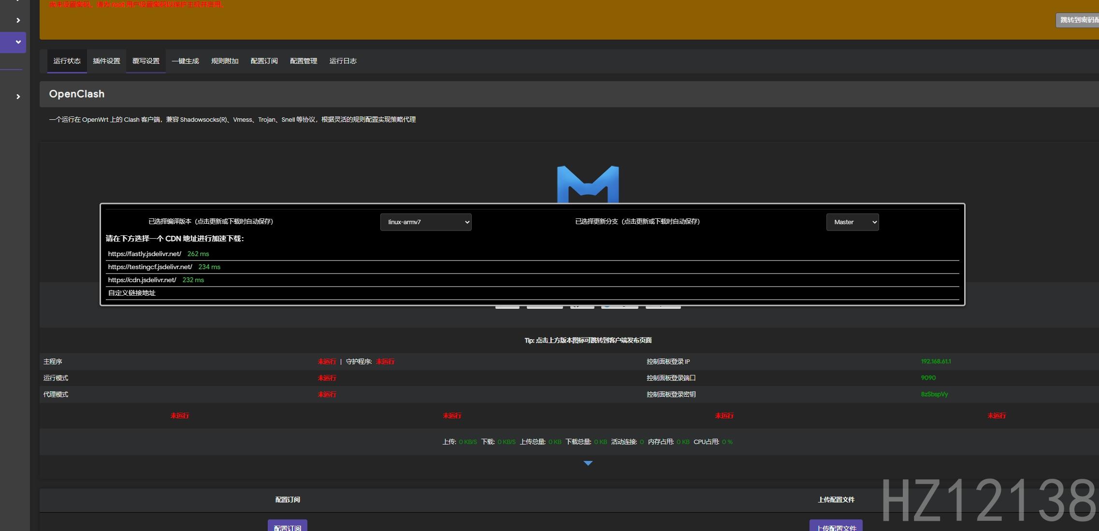The height and width of the screenshot is (531, 1099).
Task: Click the purple 上传配置文件 button
Action: tap(836, 526)
